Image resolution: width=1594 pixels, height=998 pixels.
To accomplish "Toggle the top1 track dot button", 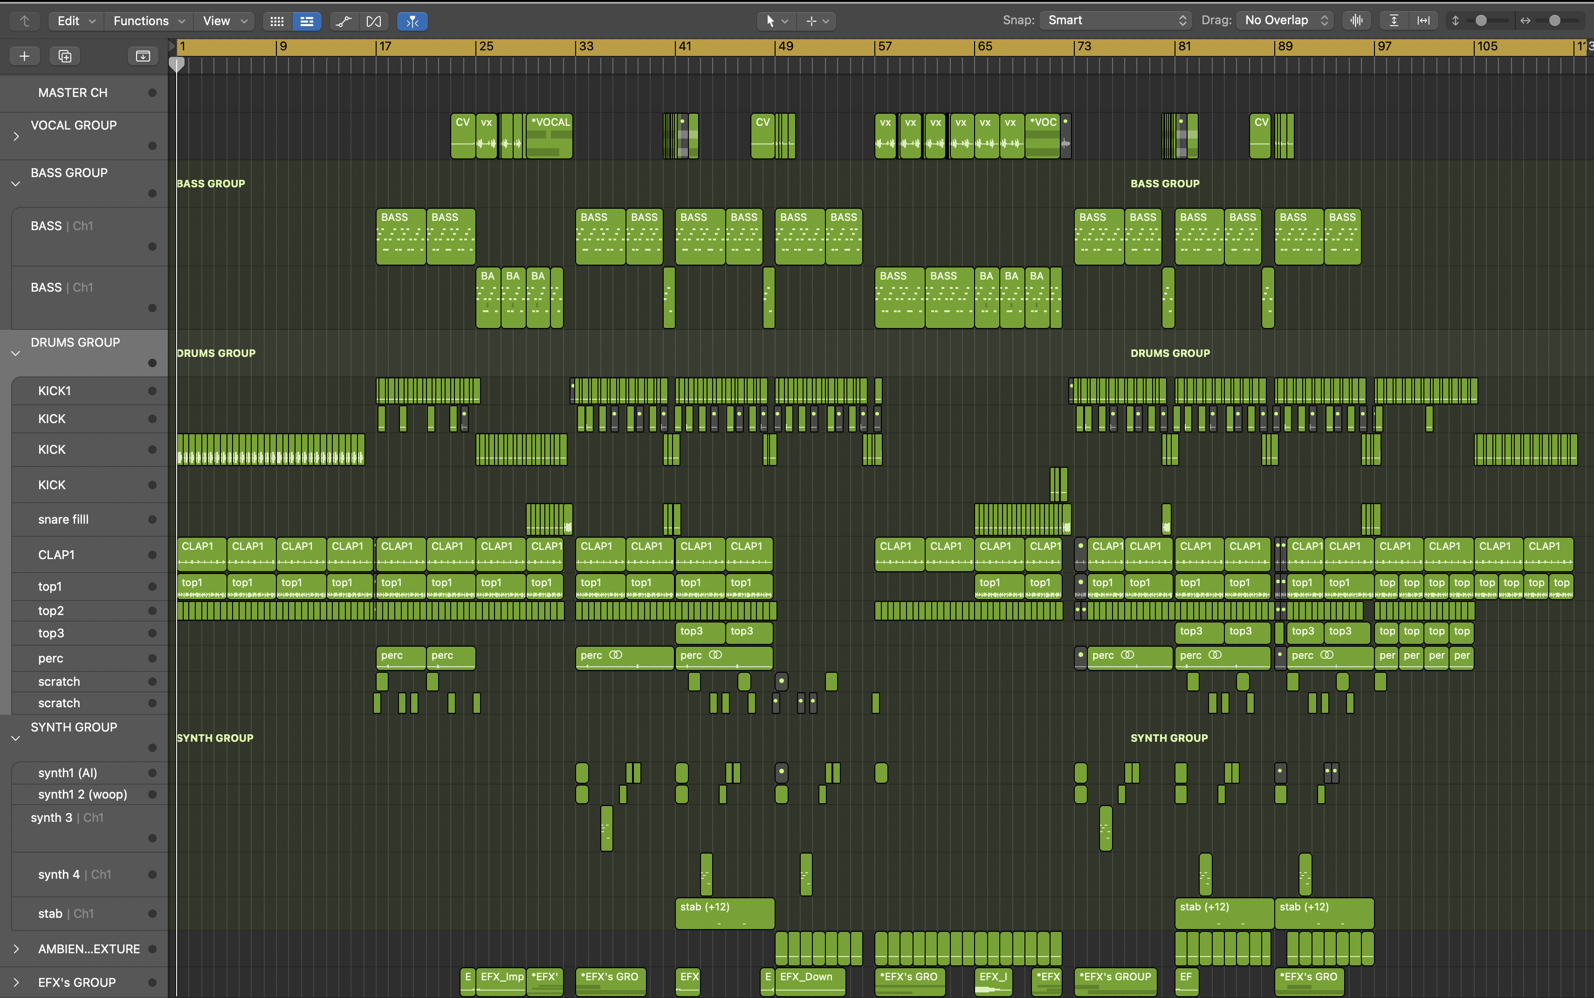I will 152,587.
